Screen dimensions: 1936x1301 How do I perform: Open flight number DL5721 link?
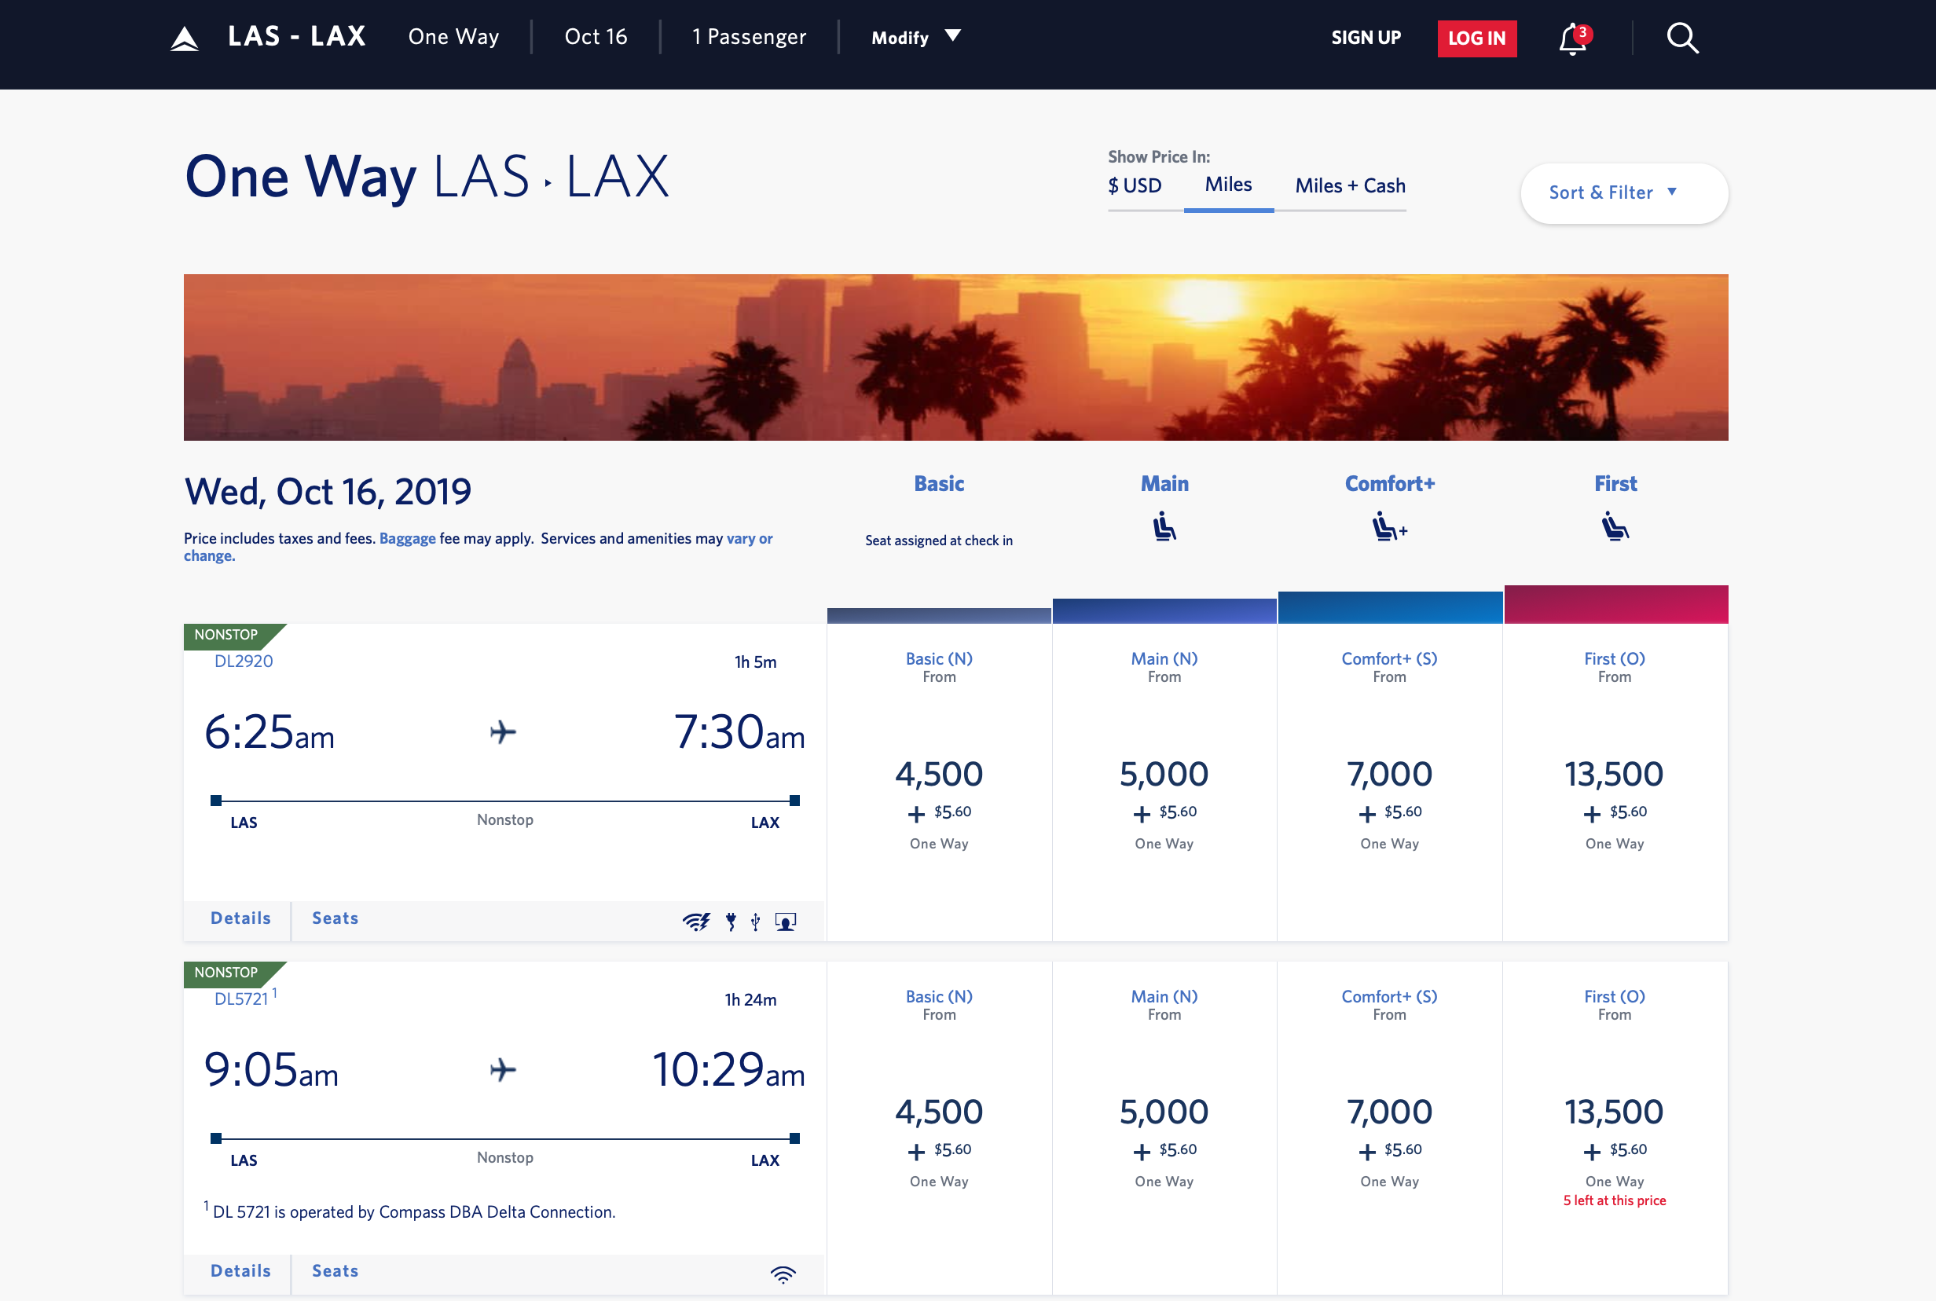coord(241,999)
